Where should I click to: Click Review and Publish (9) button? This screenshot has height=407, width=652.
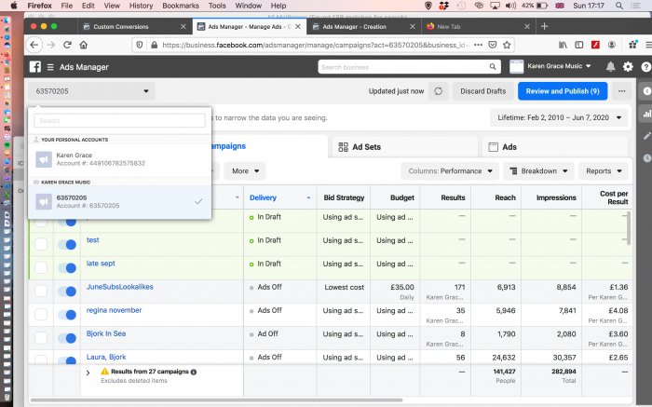point(563,91)
